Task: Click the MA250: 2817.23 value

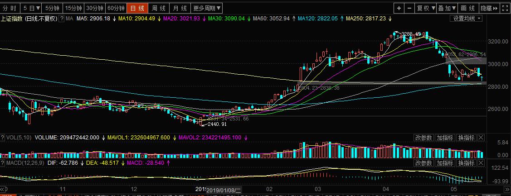Action: [x=365, y=19]
